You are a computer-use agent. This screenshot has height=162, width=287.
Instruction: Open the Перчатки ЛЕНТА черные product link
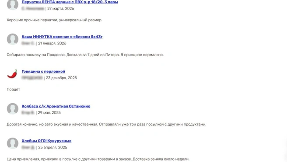tap(70, 2)
